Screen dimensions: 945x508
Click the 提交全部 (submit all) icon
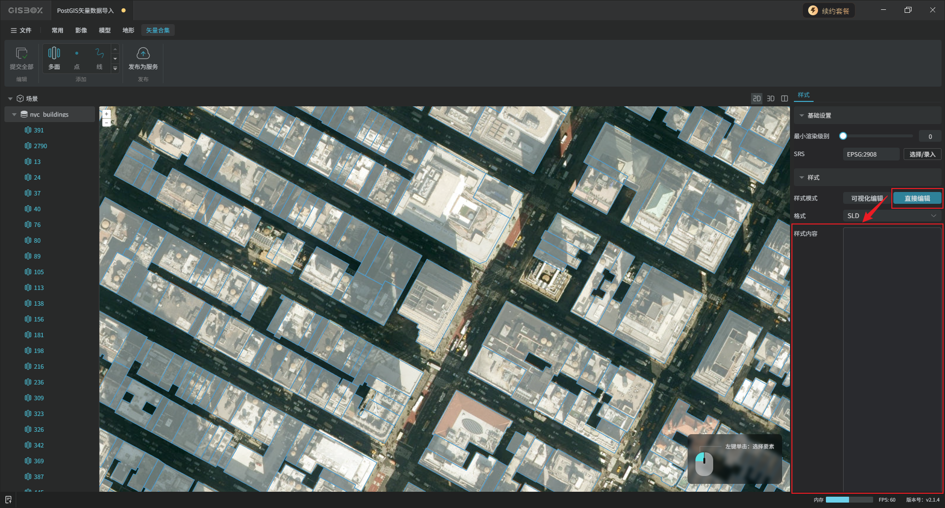coord(22,54)
